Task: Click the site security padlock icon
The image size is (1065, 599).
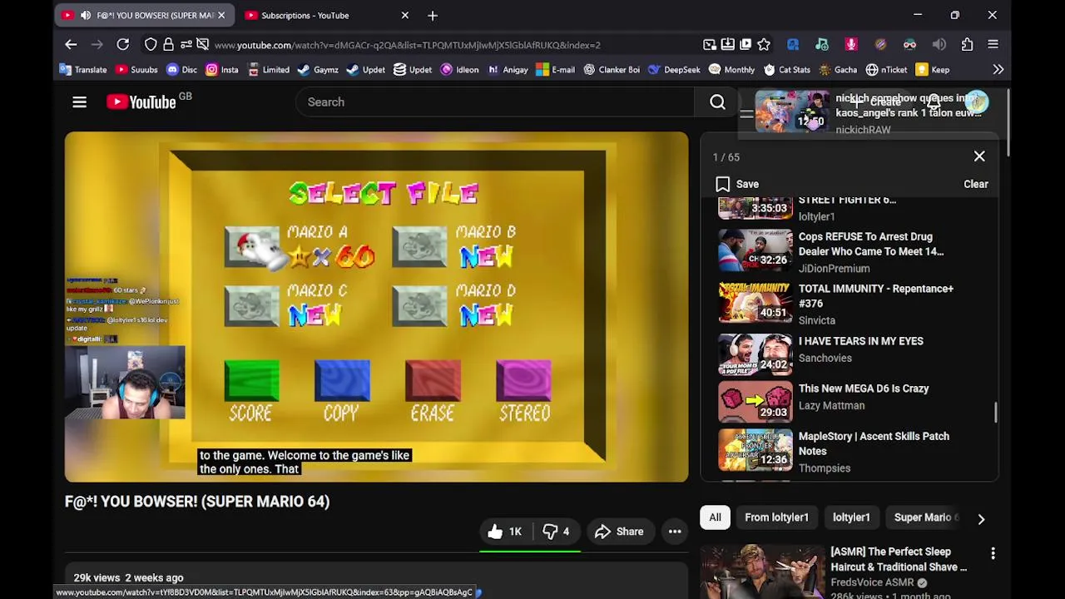Action: tap(168, 45)
